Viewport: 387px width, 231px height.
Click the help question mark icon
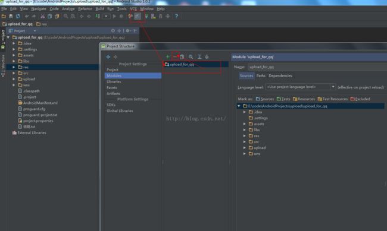176,16
